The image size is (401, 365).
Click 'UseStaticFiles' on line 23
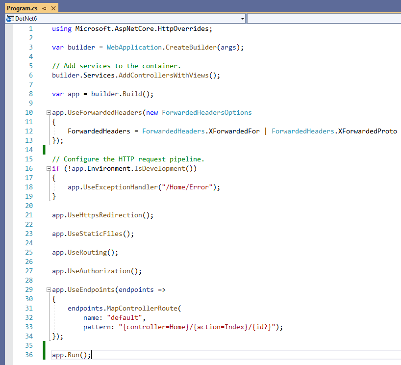[95, 234]
